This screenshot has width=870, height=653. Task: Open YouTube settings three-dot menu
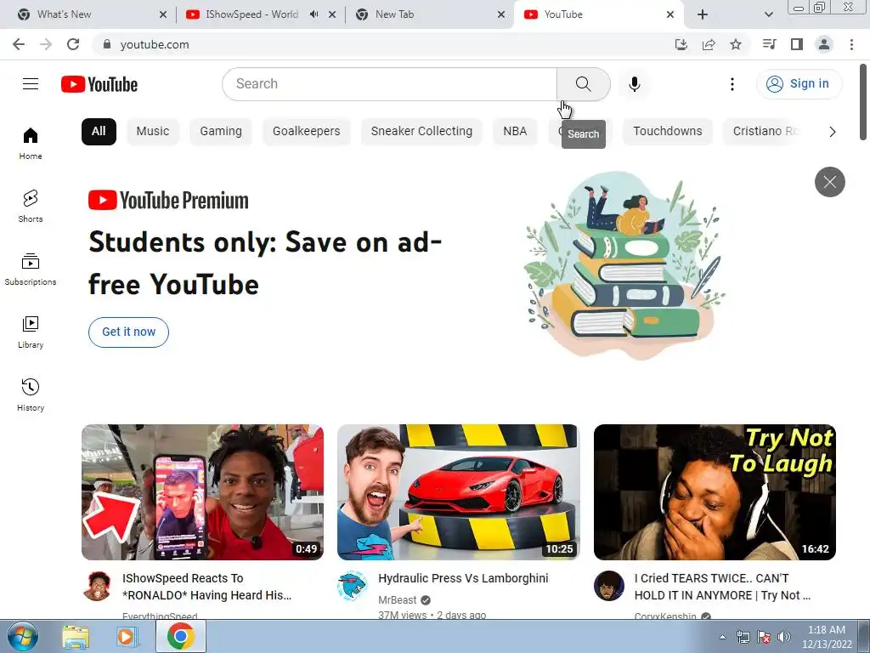(732, 84)
